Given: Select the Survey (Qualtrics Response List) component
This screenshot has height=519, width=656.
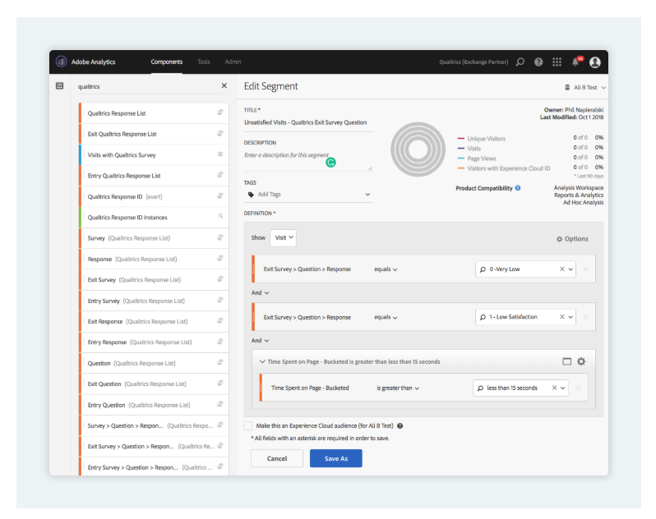Looking at the screenshot, I should pos(154,238).
